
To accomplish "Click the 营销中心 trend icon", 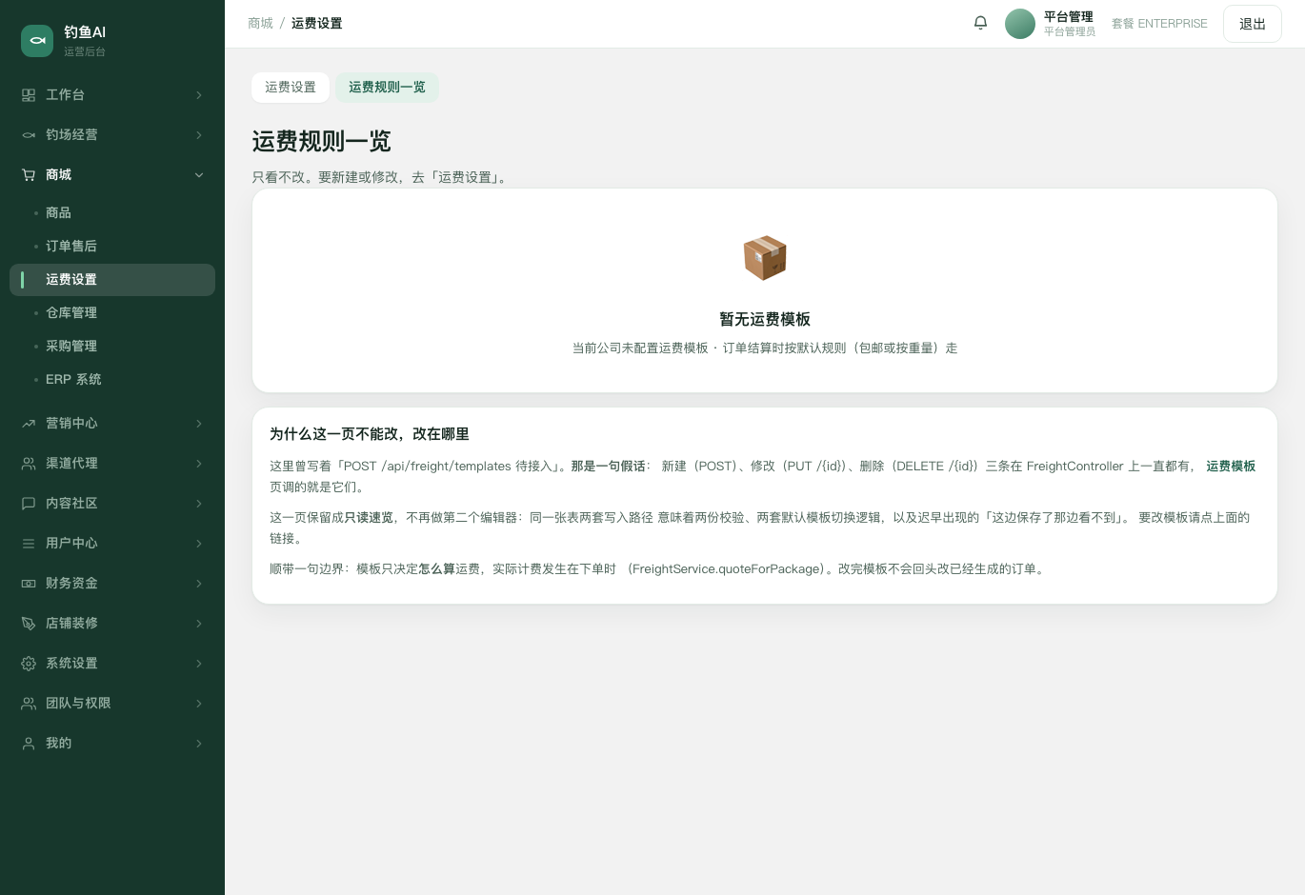I will coord(29,424).
